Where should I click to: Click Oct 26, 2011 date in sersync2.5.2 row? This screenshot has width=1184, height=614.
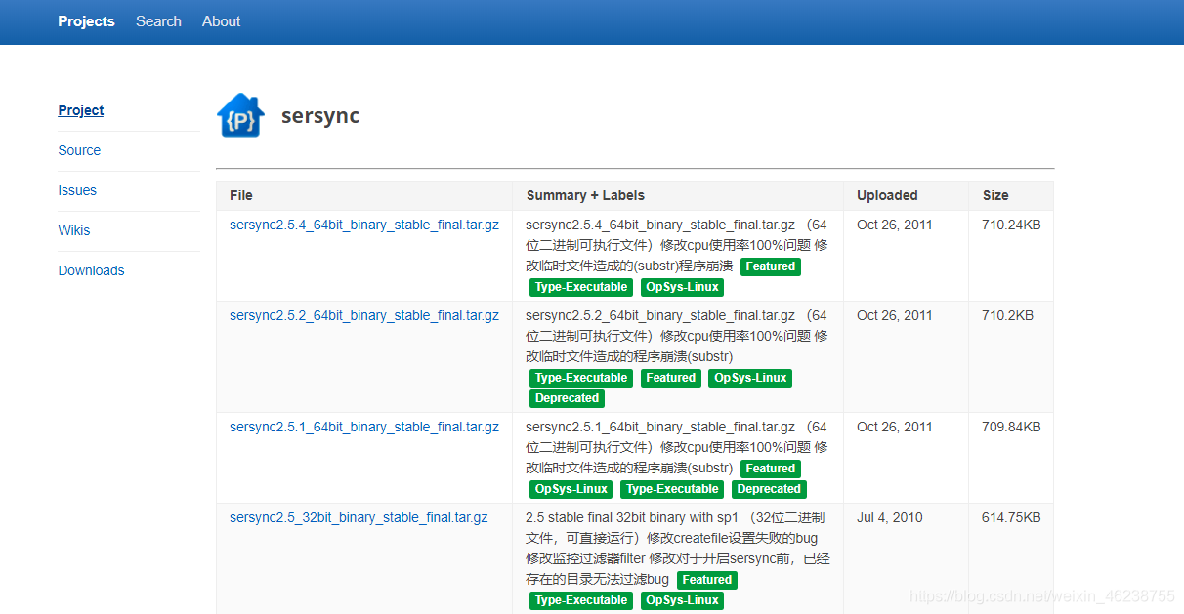[895, 315]
